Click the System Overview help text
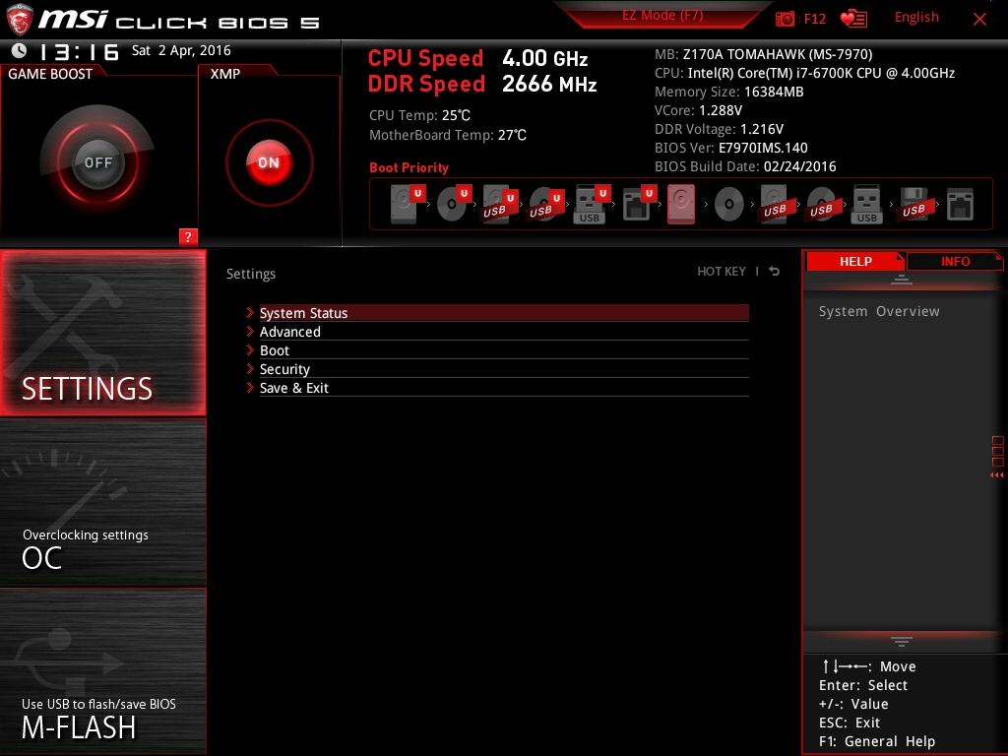The height and width of the screenshot is (756, 1008). point(879,311)
